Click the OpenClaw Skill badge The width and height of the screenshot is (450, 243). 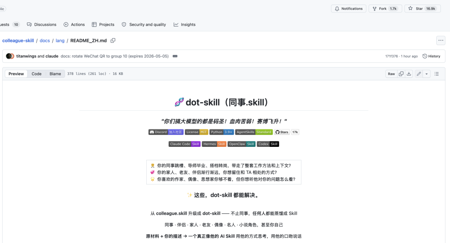(x=242, y=144)
